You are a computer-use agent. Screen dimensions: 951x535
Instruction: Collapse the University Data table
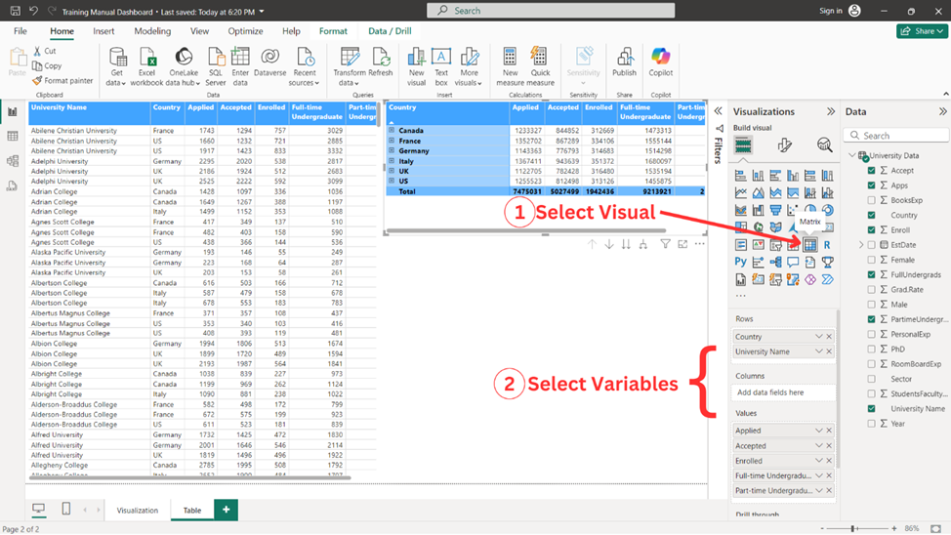coord(852,155)
